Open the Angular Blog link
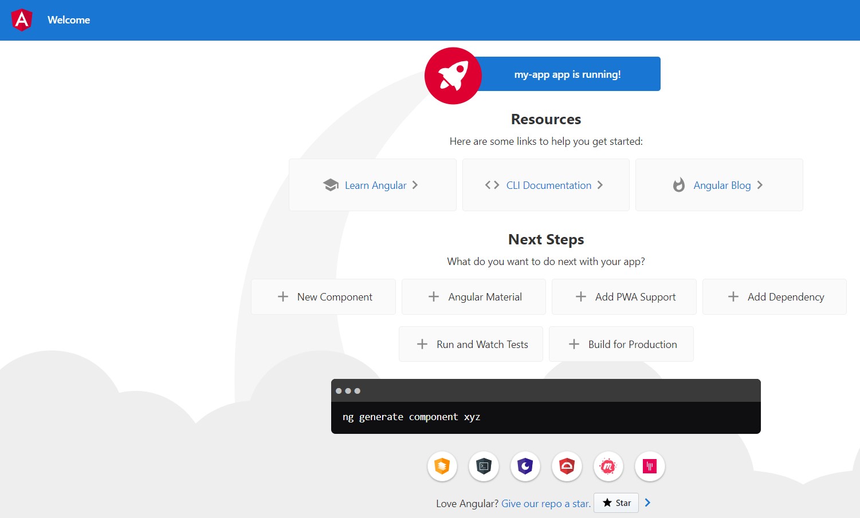 tap(722, 185)
